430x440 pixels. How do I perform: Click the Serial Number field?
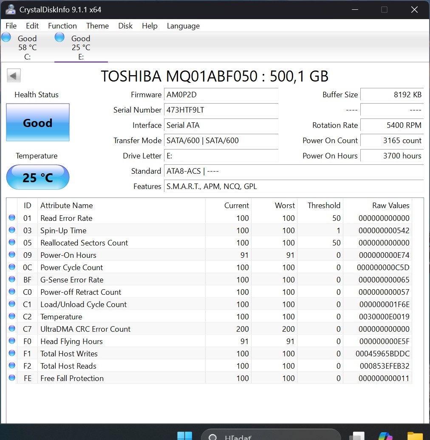(x=221, y=110)
